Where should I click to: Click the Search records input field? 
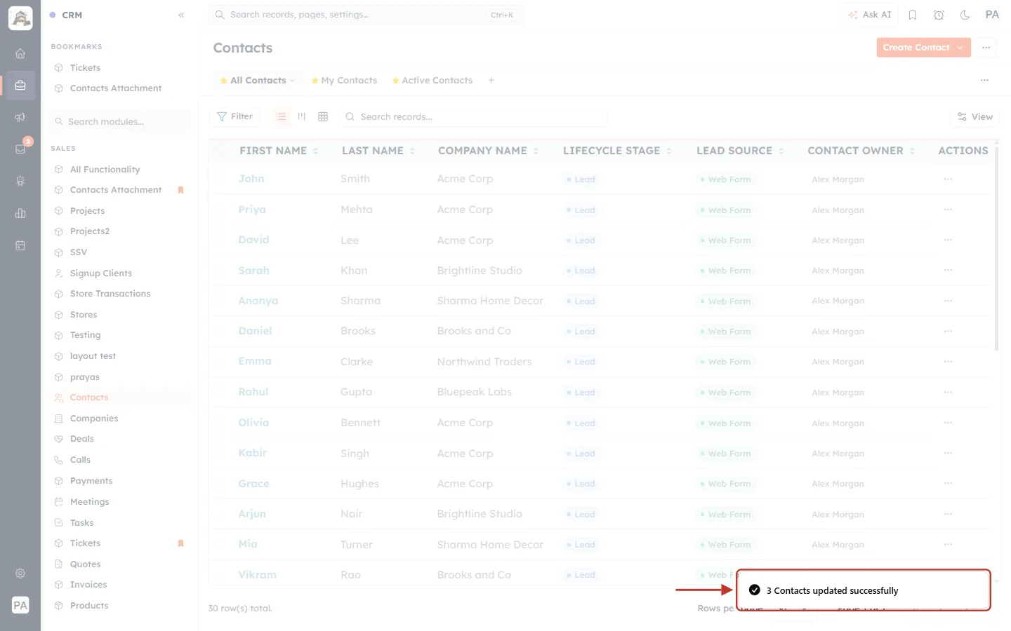pos(473,117)
